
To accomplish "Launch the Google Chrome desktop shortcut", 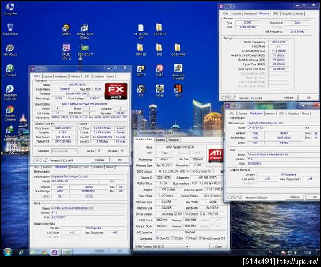I will 10,113.
